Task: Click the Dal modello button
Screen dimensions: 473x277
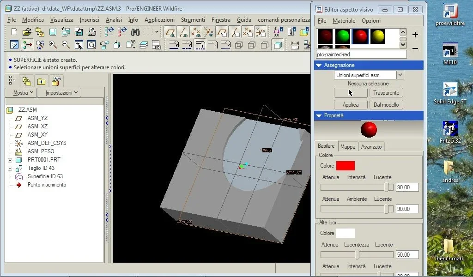Action: click(x=386, y=105)
